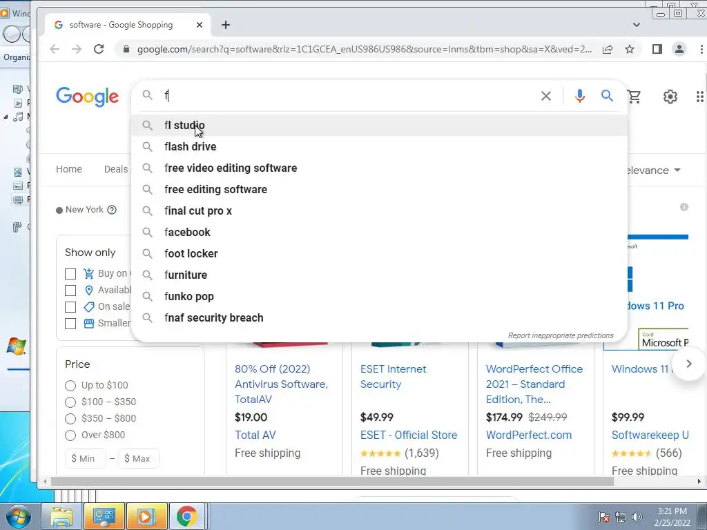
Task: Pick the free editing software suggestion
Action: click(379, 189)
